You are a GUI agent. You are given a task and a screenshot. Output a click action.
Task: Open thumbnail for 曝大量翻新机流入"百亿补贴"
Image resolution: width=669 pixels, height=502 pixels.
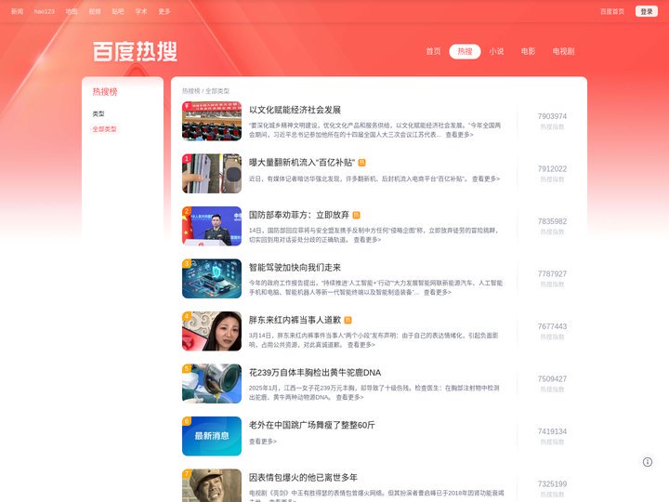click(x=212, y=174)
